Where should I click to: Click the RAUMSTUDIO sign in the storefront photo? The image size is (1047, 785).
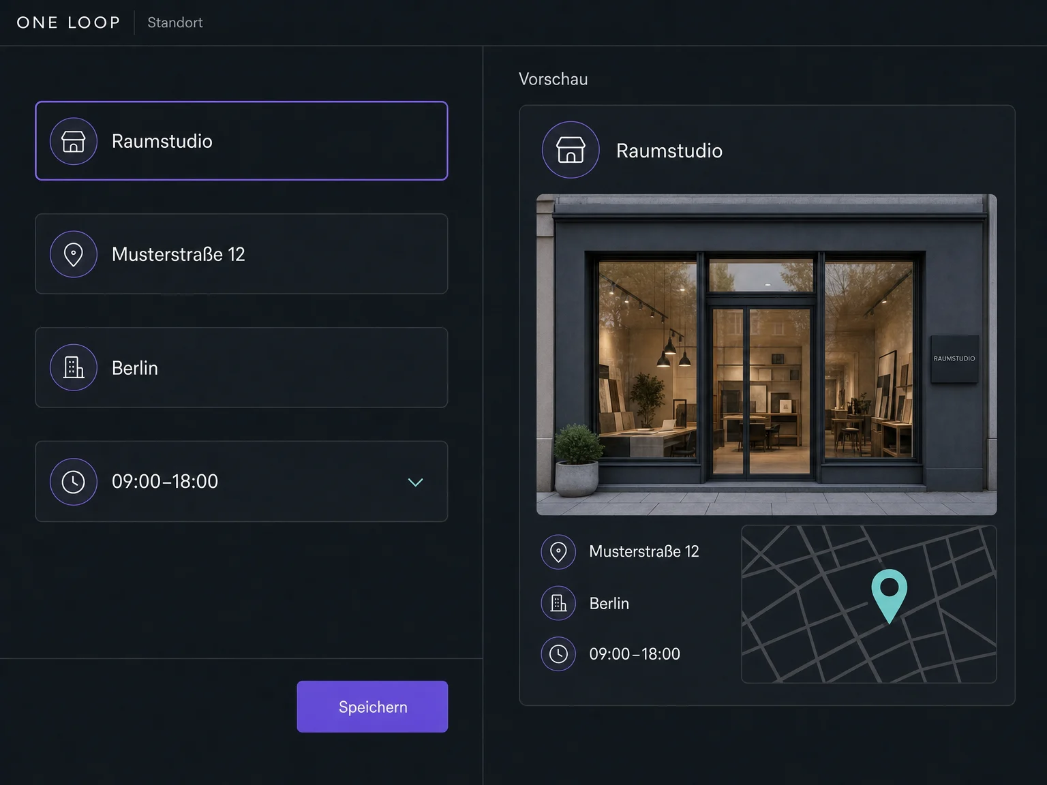[x=954, y=358]
